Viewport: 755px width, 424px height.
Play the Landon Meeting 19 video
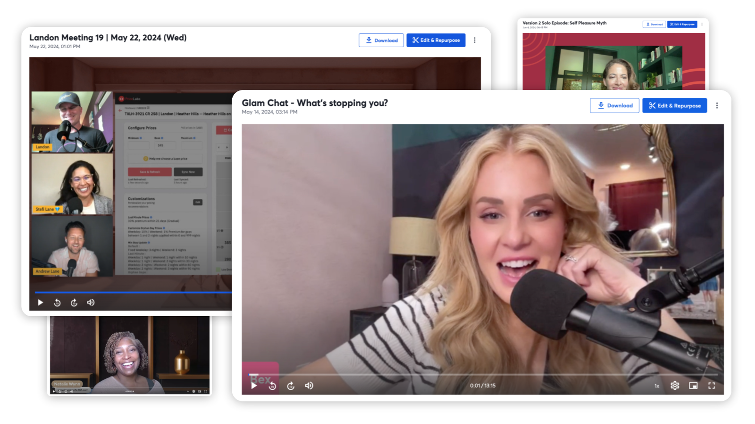(41, 302)
